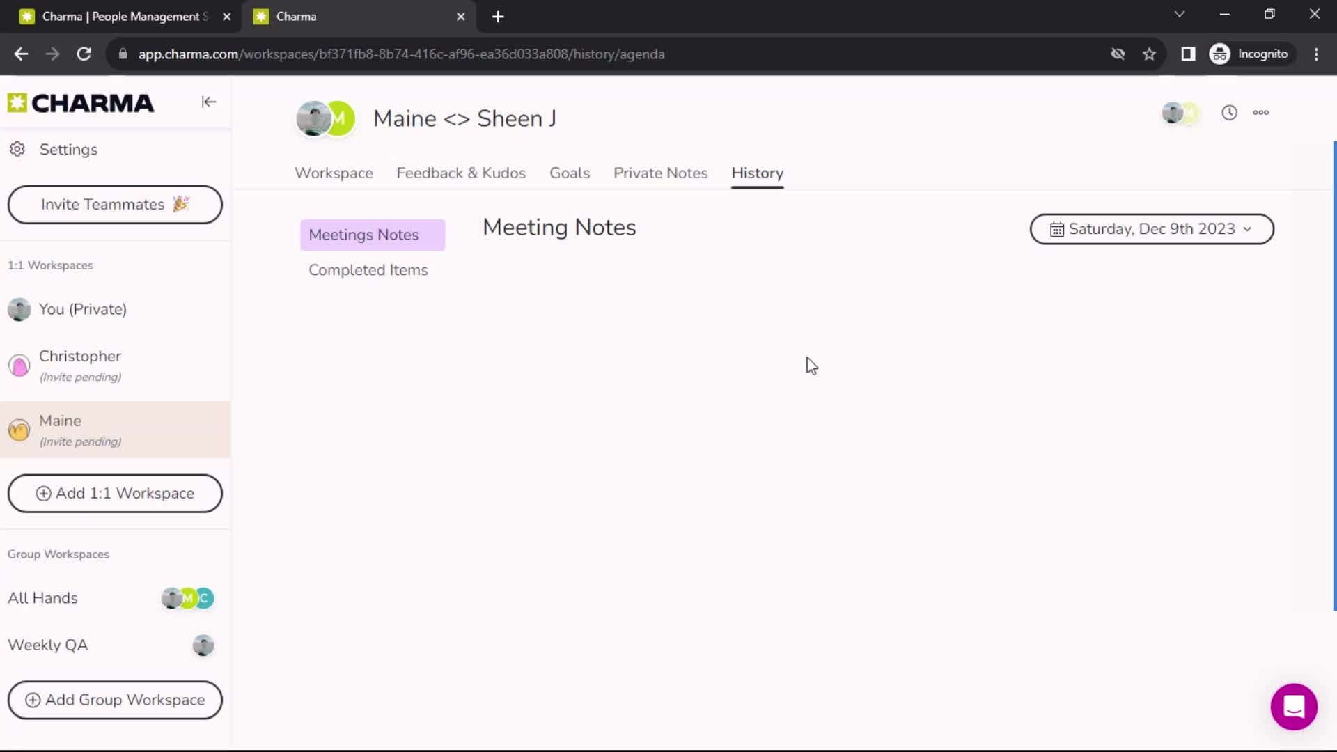This screenshot has height=752, width=1337.
Task: Open the Christopher 1:1 workspace
Action: (x=115, y=366)
